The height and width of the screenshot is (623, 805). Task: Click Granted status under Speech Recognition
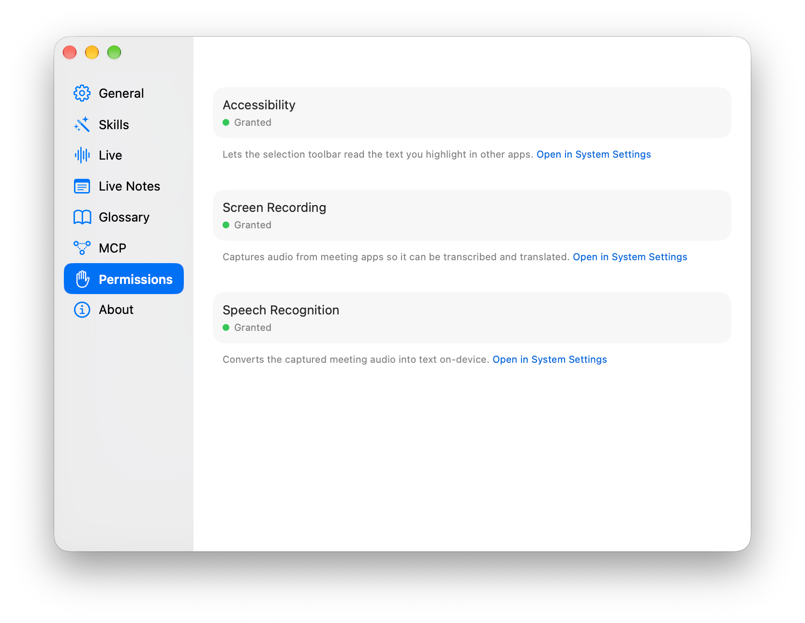pos(253,327)
